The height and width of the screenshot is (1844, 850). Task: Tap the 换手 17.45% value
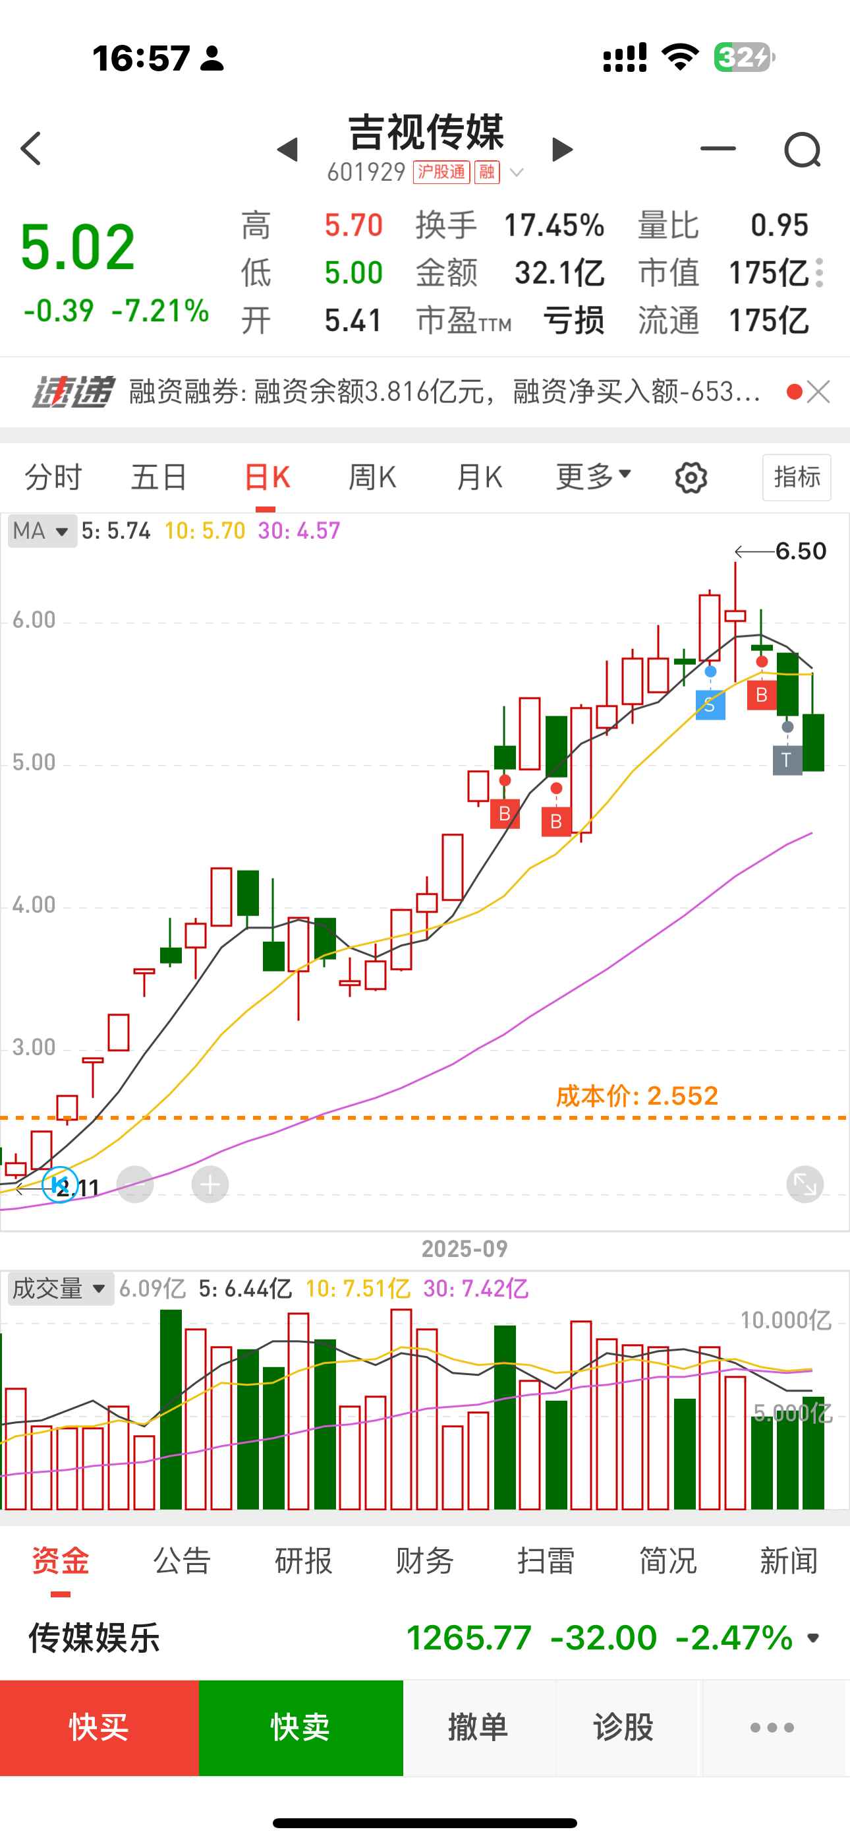coord(553,226)
